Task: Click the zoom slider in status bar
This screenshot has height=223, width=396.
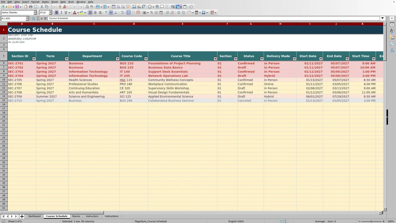Action: click(x=372, y=221)
